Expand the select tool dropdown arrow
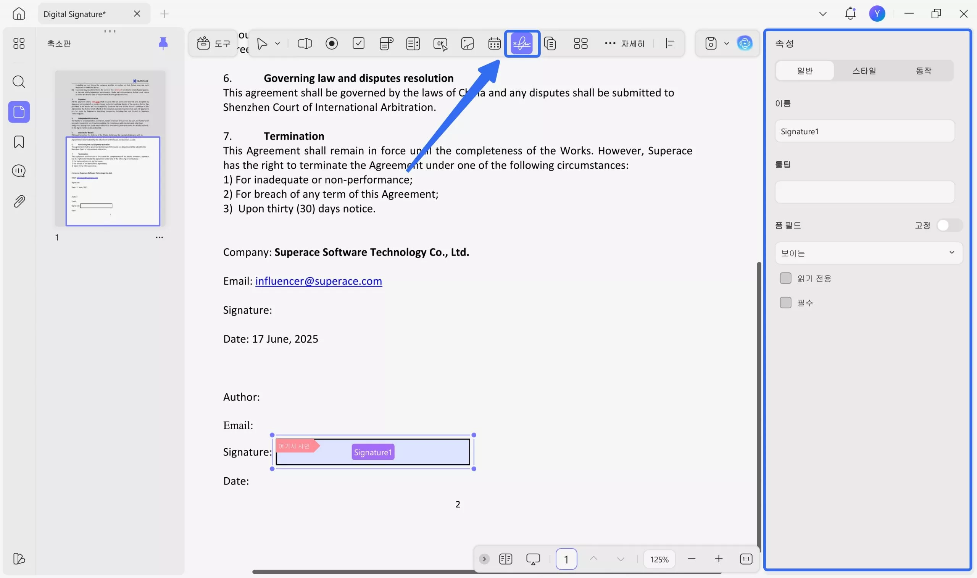This screenshot has width=977, height=578. 277,43
